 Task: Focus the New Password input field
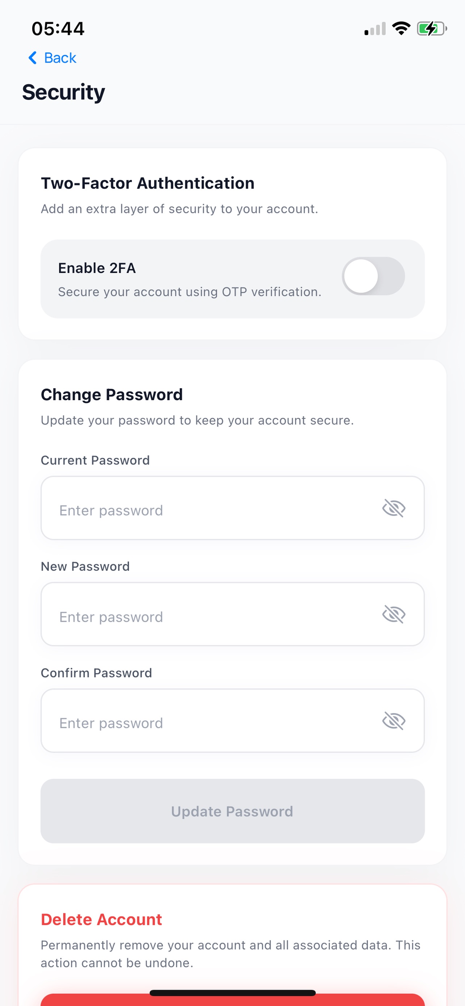[x=232, y=614]
